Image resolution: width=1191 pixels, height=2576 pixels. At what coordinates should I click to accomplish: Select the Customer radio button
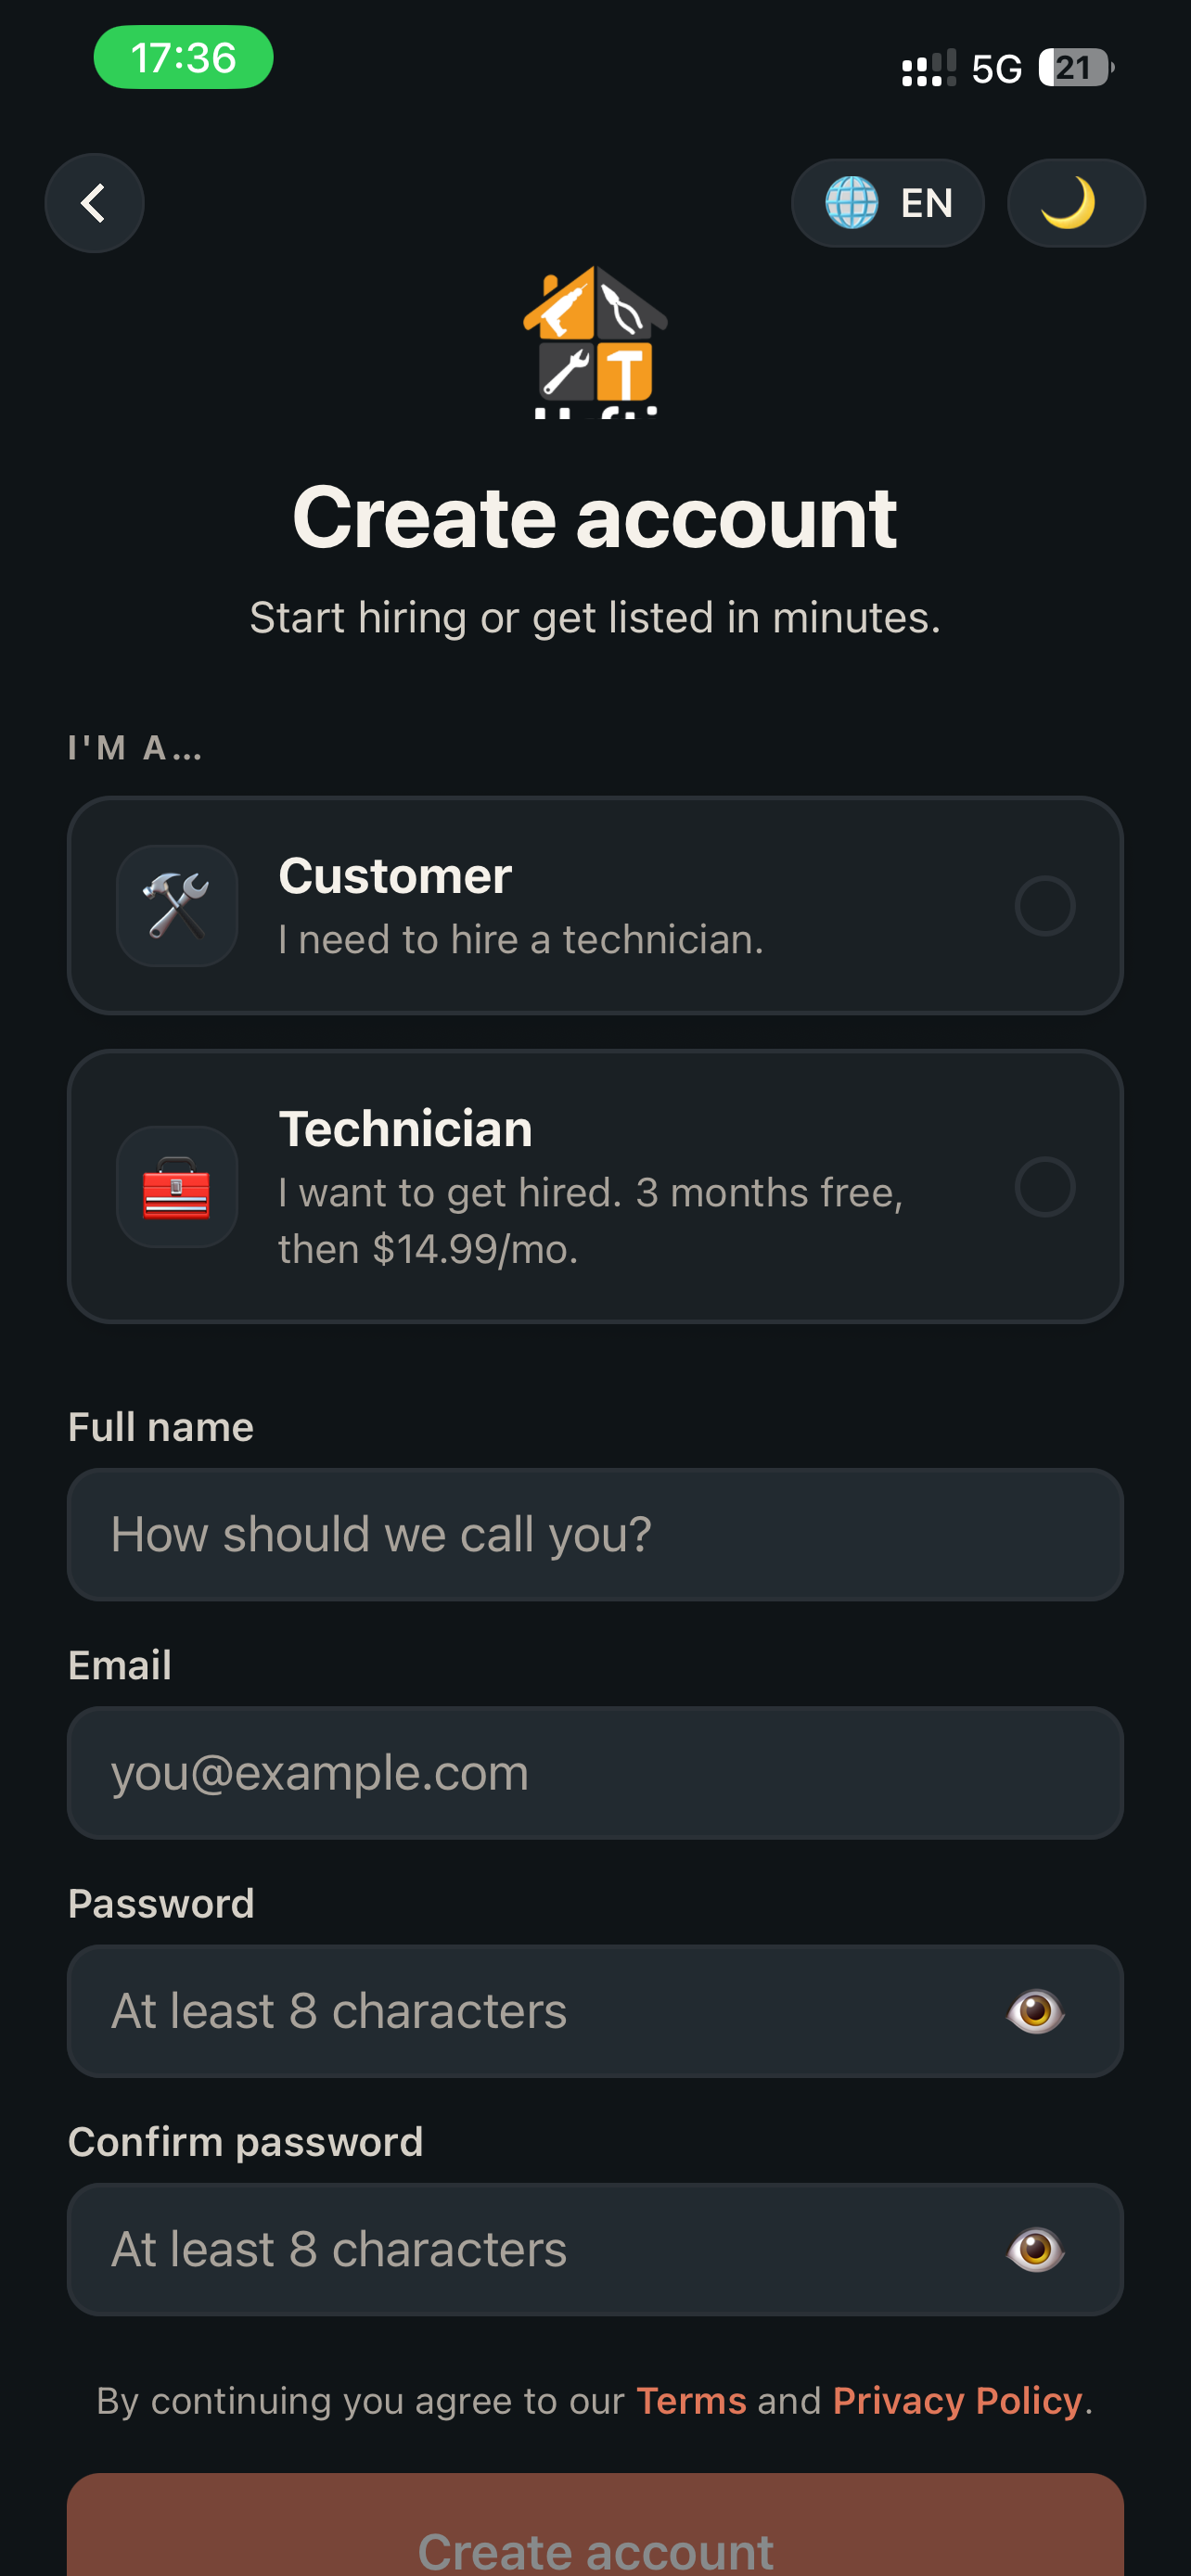click(1044, 906)
